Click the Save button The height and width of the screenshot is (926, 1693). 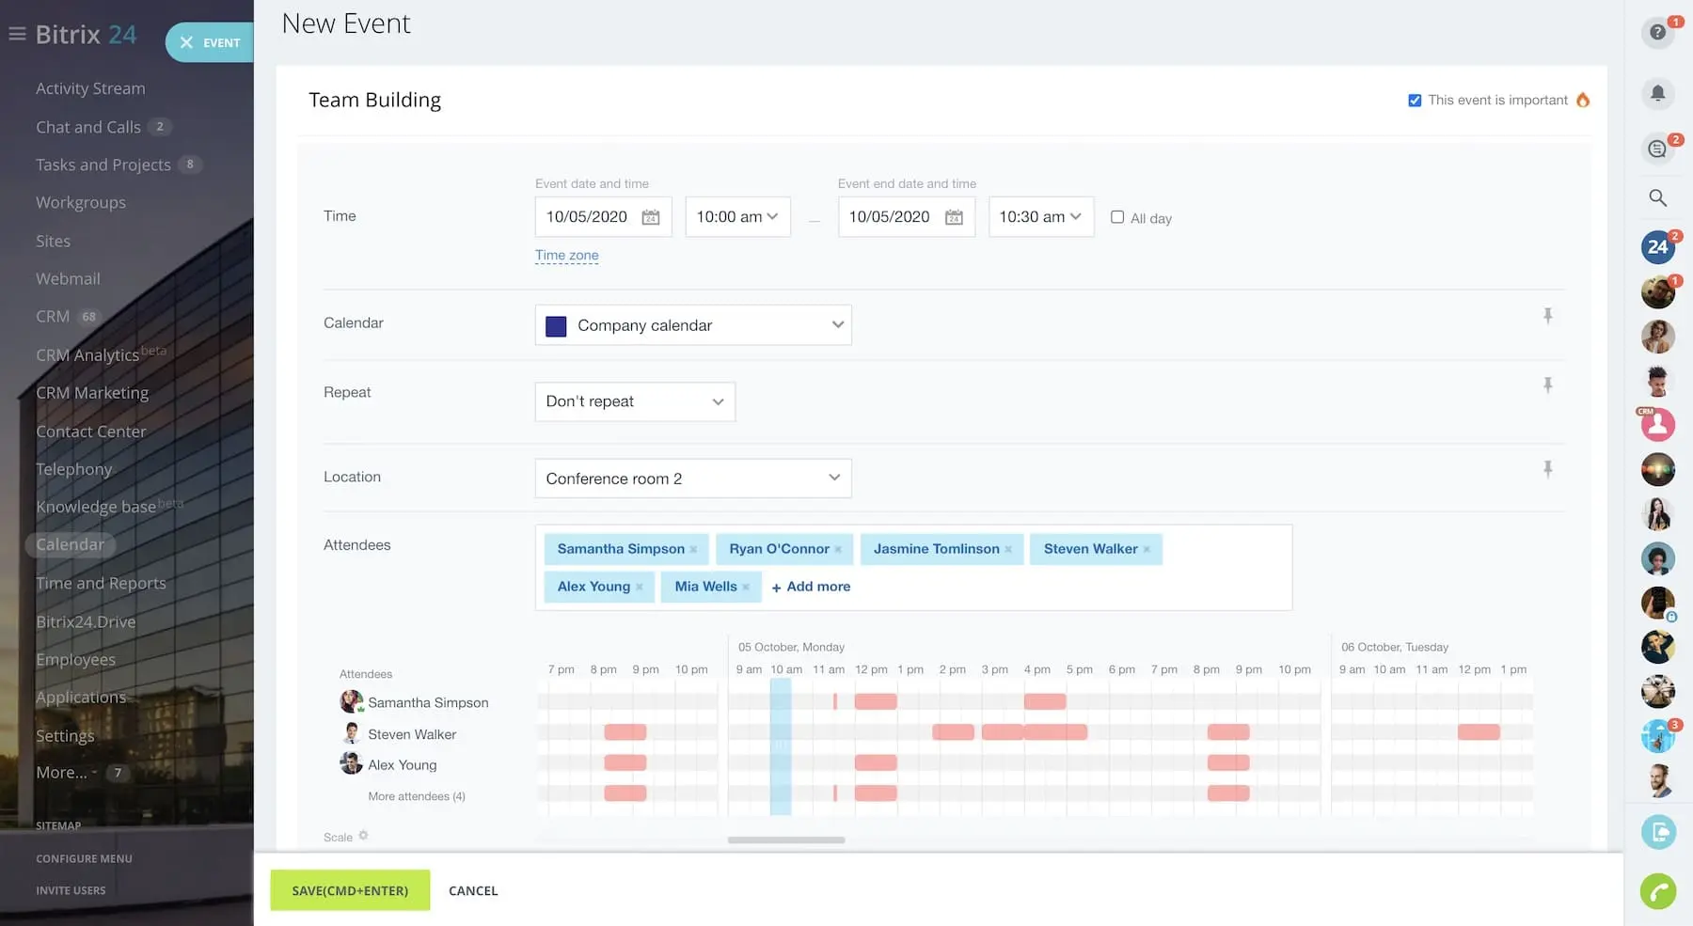pyautogui.click(x=350, y=890)
